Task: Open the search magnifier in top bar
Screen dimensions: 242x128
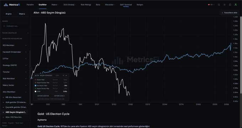Action: 219,5
